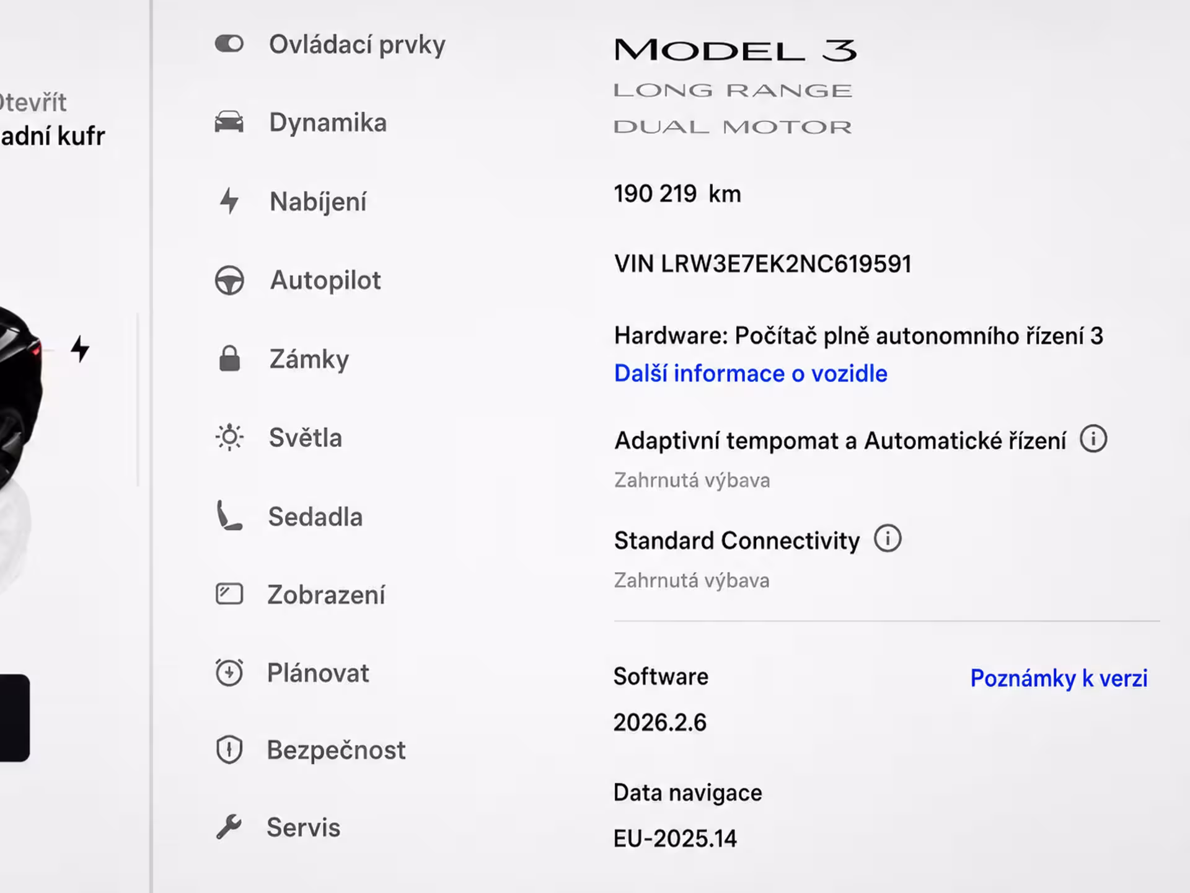Screen dimensions: 1190x893
Task: Open the Nabíjení lightning bolt icon
Action: click(x=229, y=201)
